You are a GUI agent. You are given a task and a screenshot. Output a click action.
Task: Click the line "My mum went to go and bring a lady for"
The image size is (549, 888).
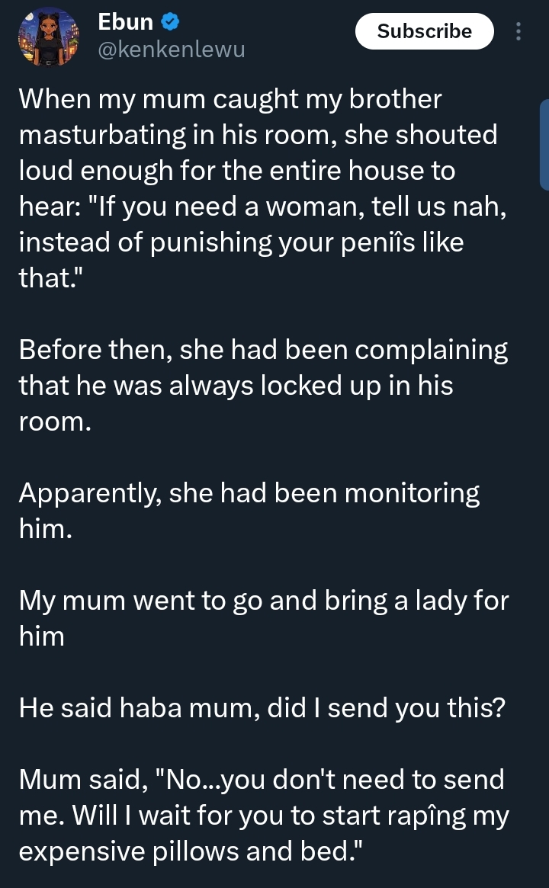tap(263, 601)
